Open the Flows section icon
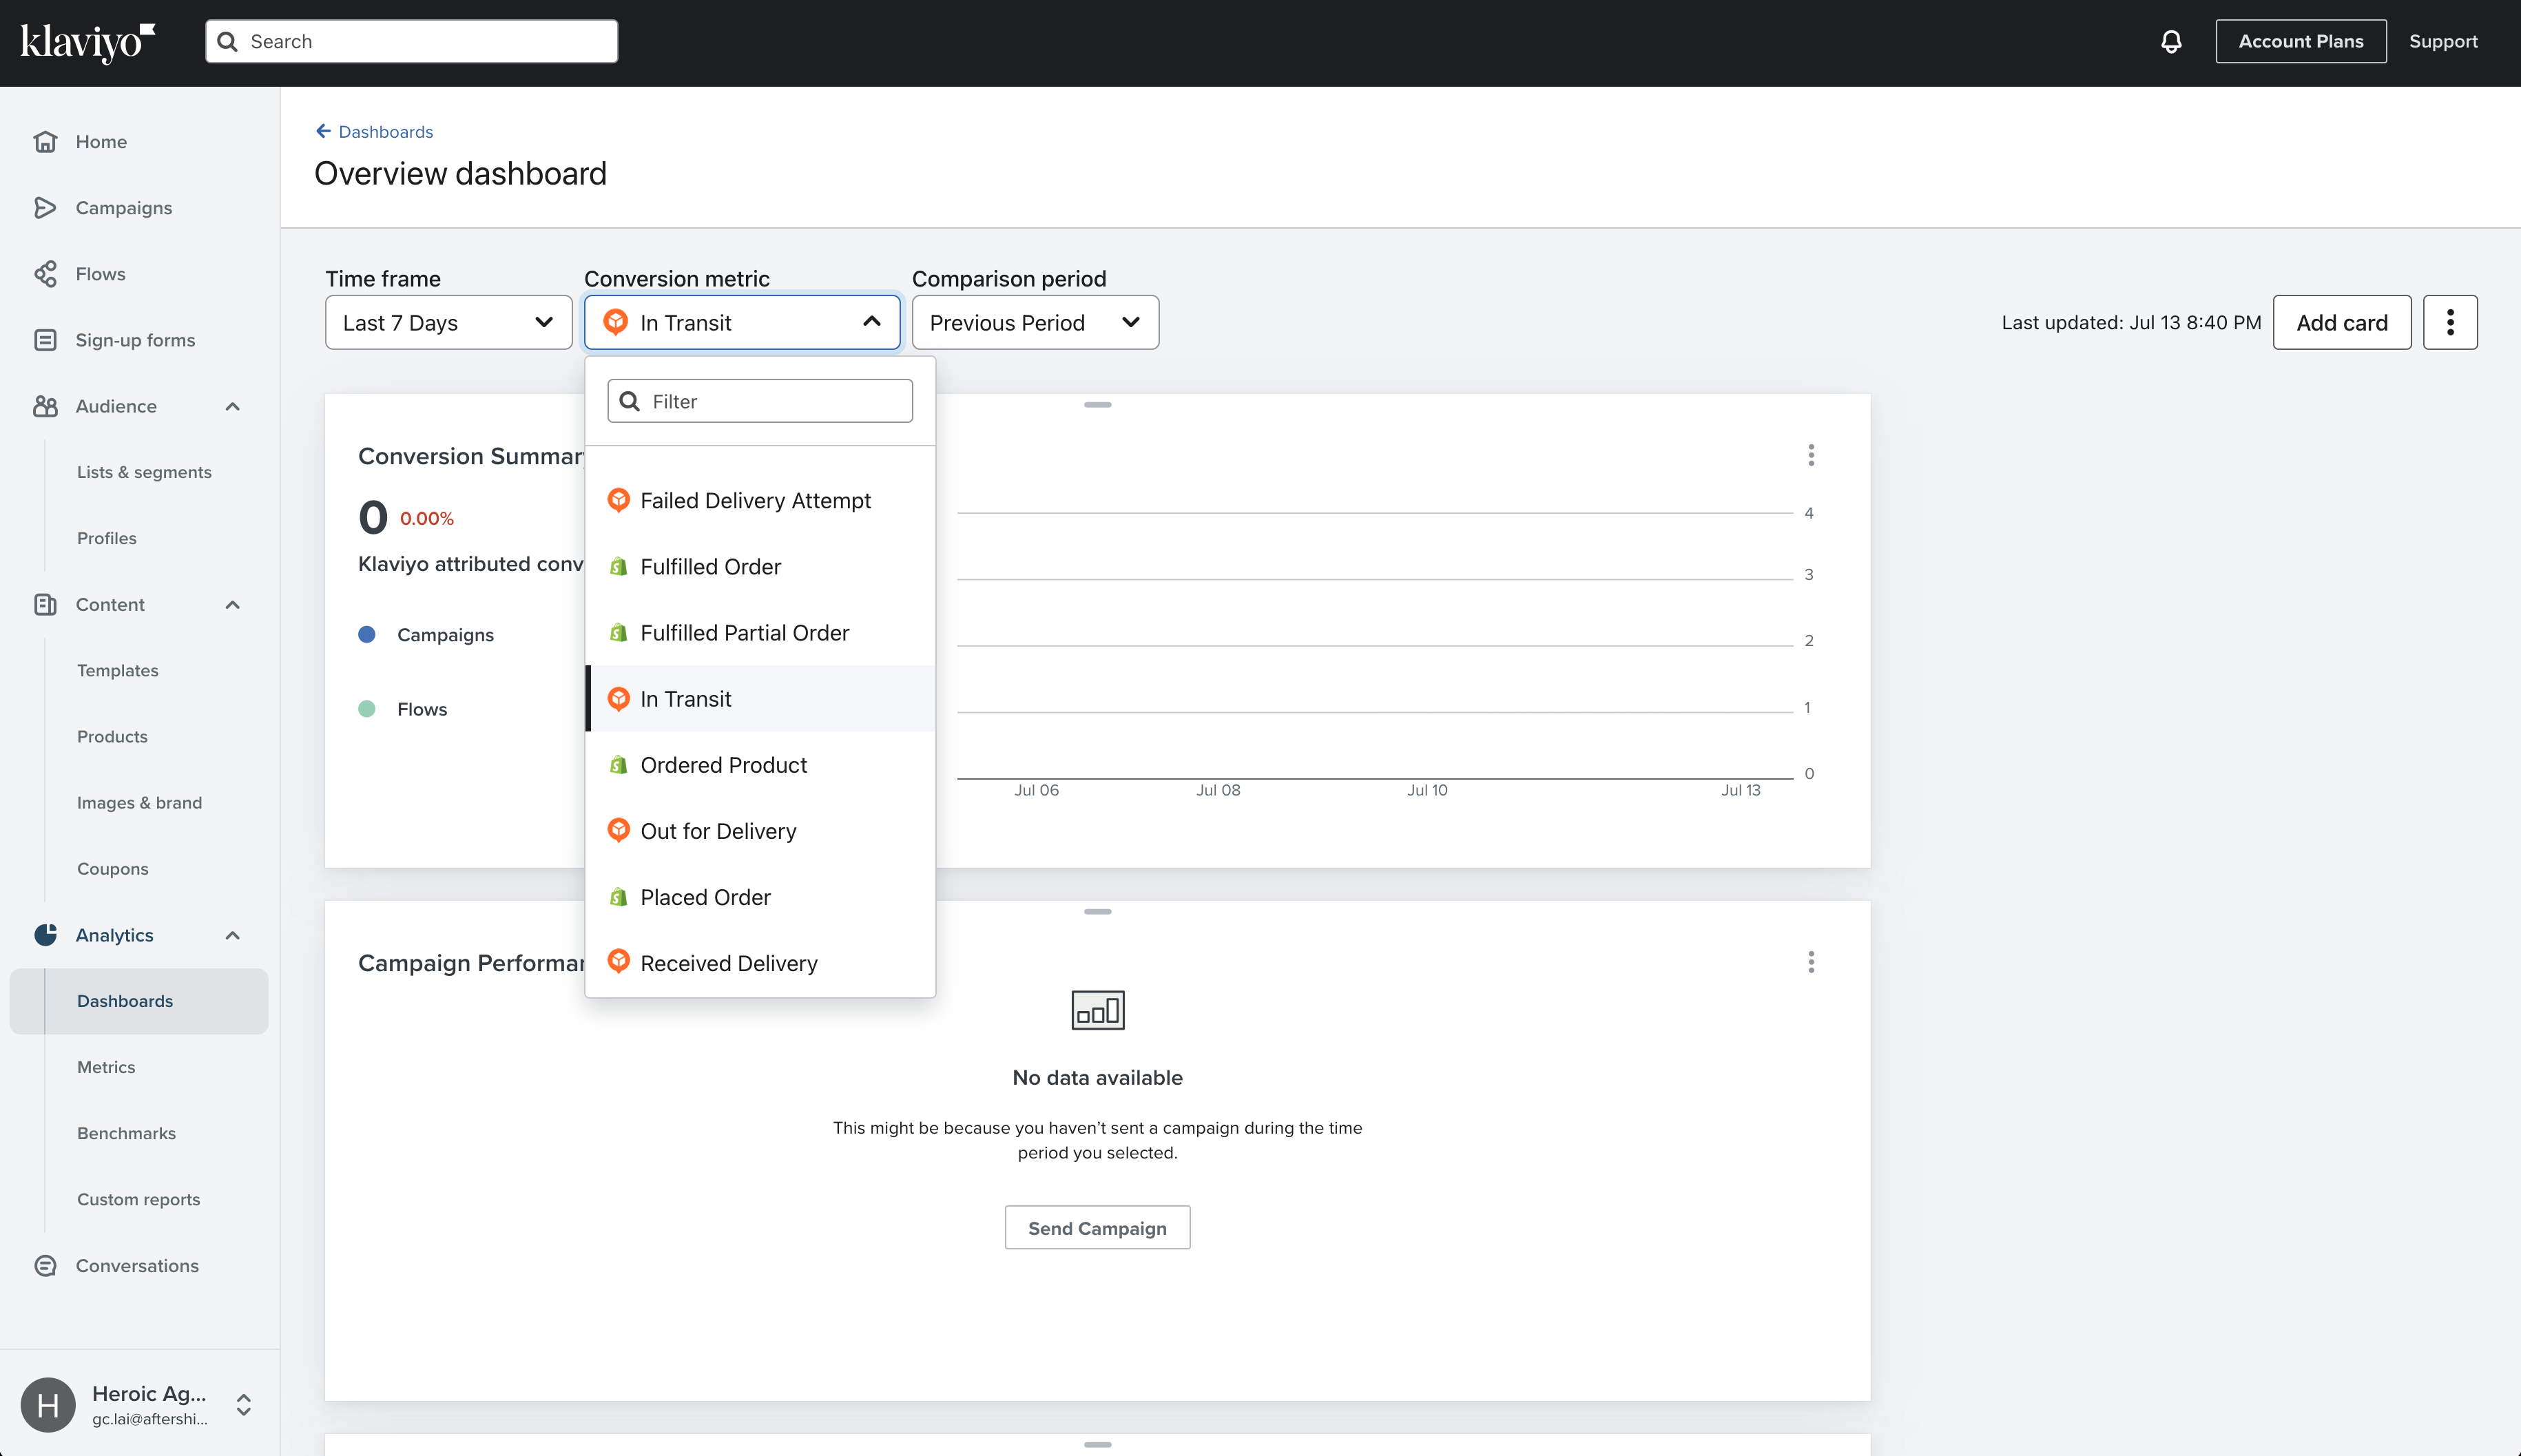This screenshot has width=2521, height=1456. pyautogui.click(x=46, y=273)
